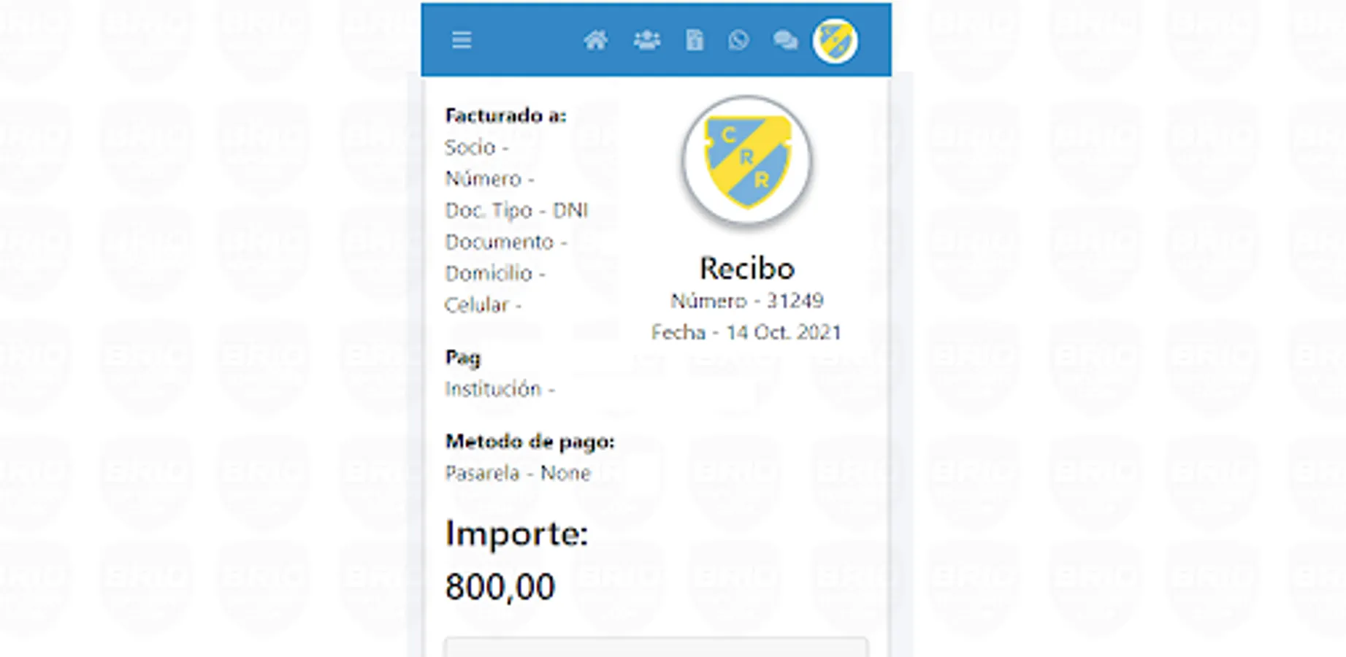Viewport: 1346px width, 657px height.
Task: Open the document file icon
Action: click(x=695, y=40)
